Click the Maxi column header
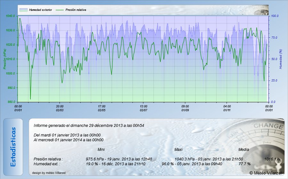 click(178, 150)
